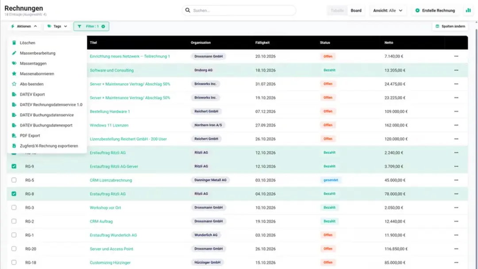Open Lizenzbestellung Reichert GmbH - 200 User
Screen dimensions: 478x269
pyautogui.click(x=128, y=139)
